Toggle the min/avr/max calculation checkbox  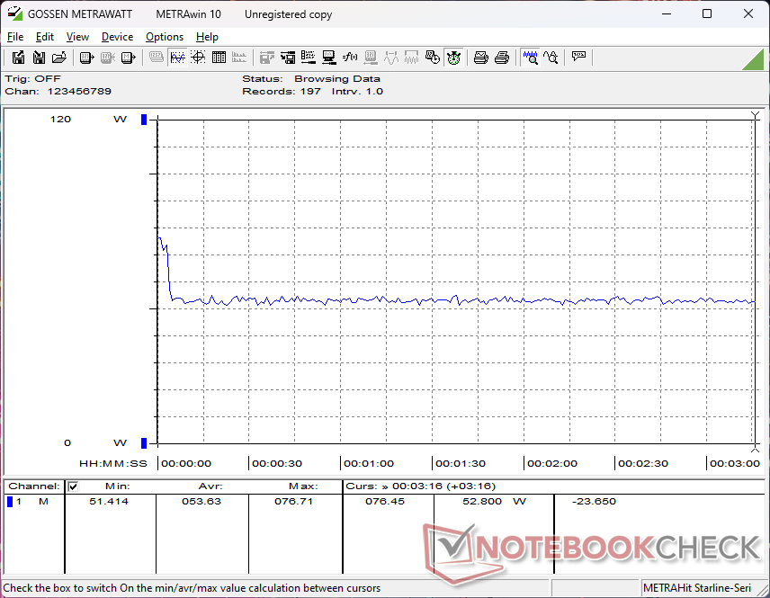(x=73, y=486)
